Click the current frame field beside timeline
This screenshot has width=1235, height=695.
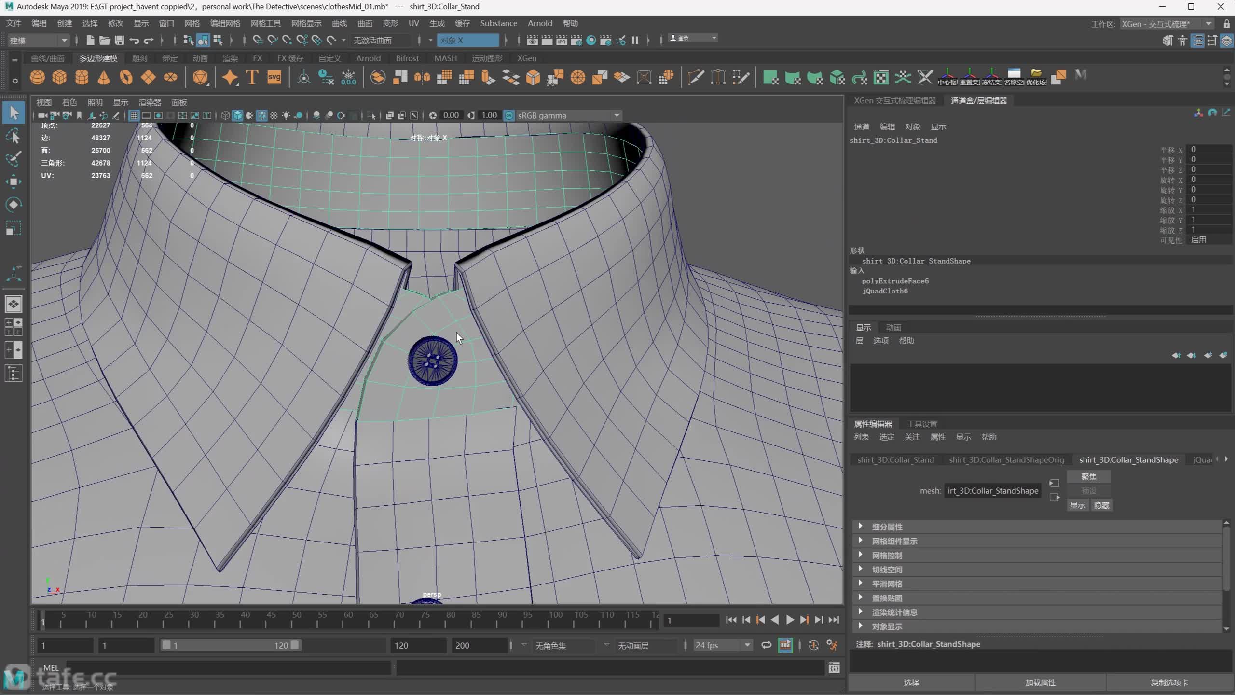point(691,620)
